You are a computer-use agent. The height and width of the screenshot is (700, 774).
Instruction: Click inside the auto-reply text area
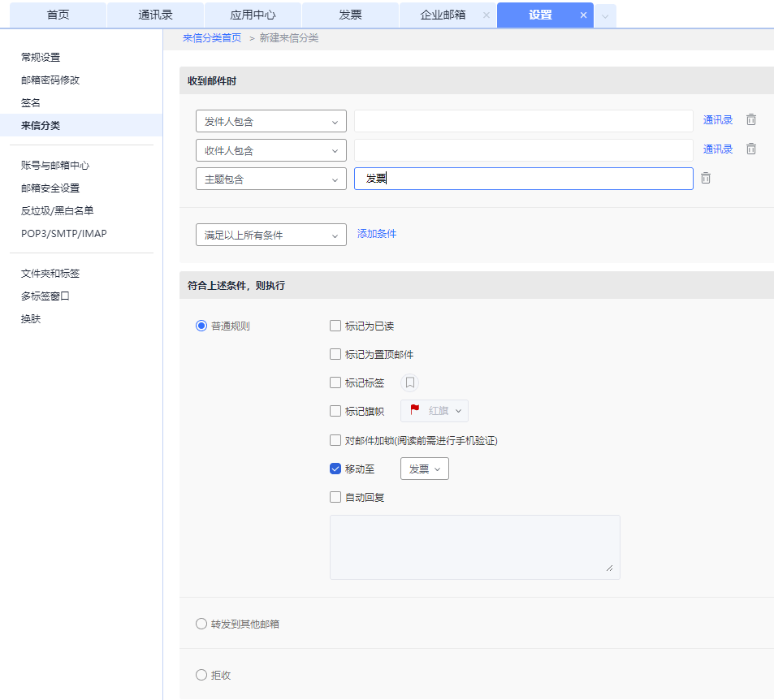point(474,547)
